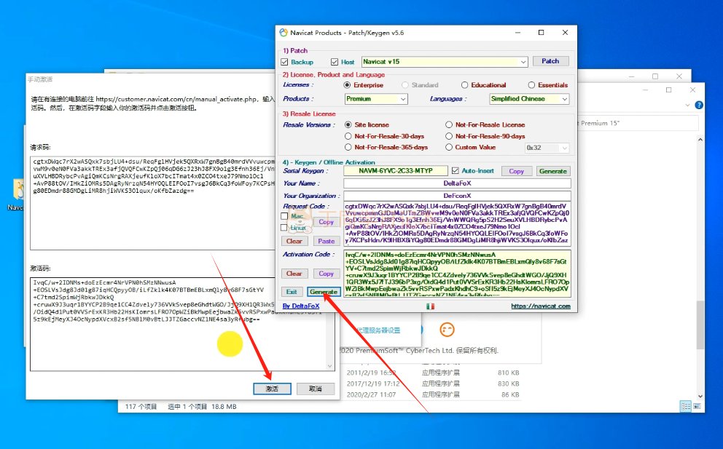723x449 pixels.
Task: Select file row dated 2020/2/27 11:07
Action: (433, 394)
